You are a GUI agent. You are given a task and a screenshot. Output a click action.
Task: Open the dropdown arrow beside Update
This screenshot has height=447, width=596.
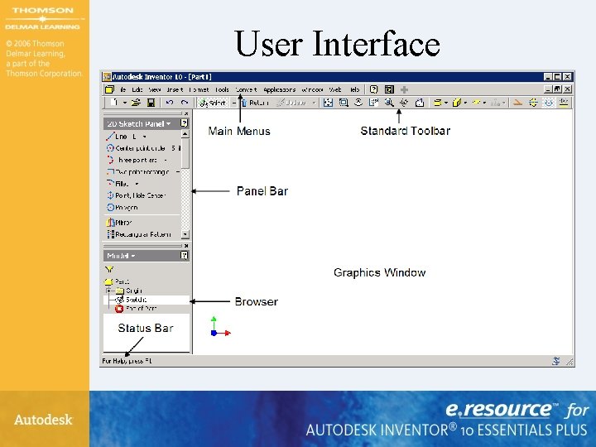(x=314, y=103)
